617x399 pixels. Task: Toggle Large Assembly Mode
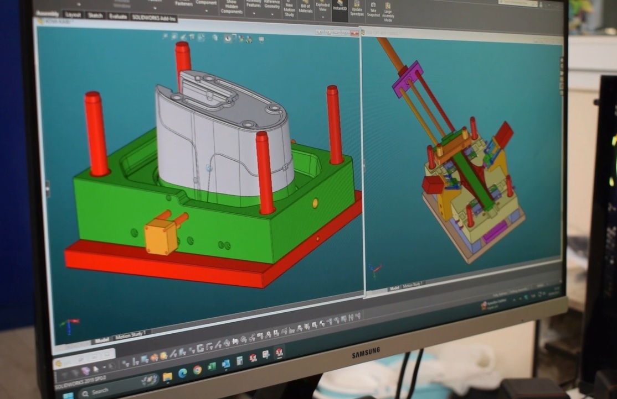pos(388,13)
